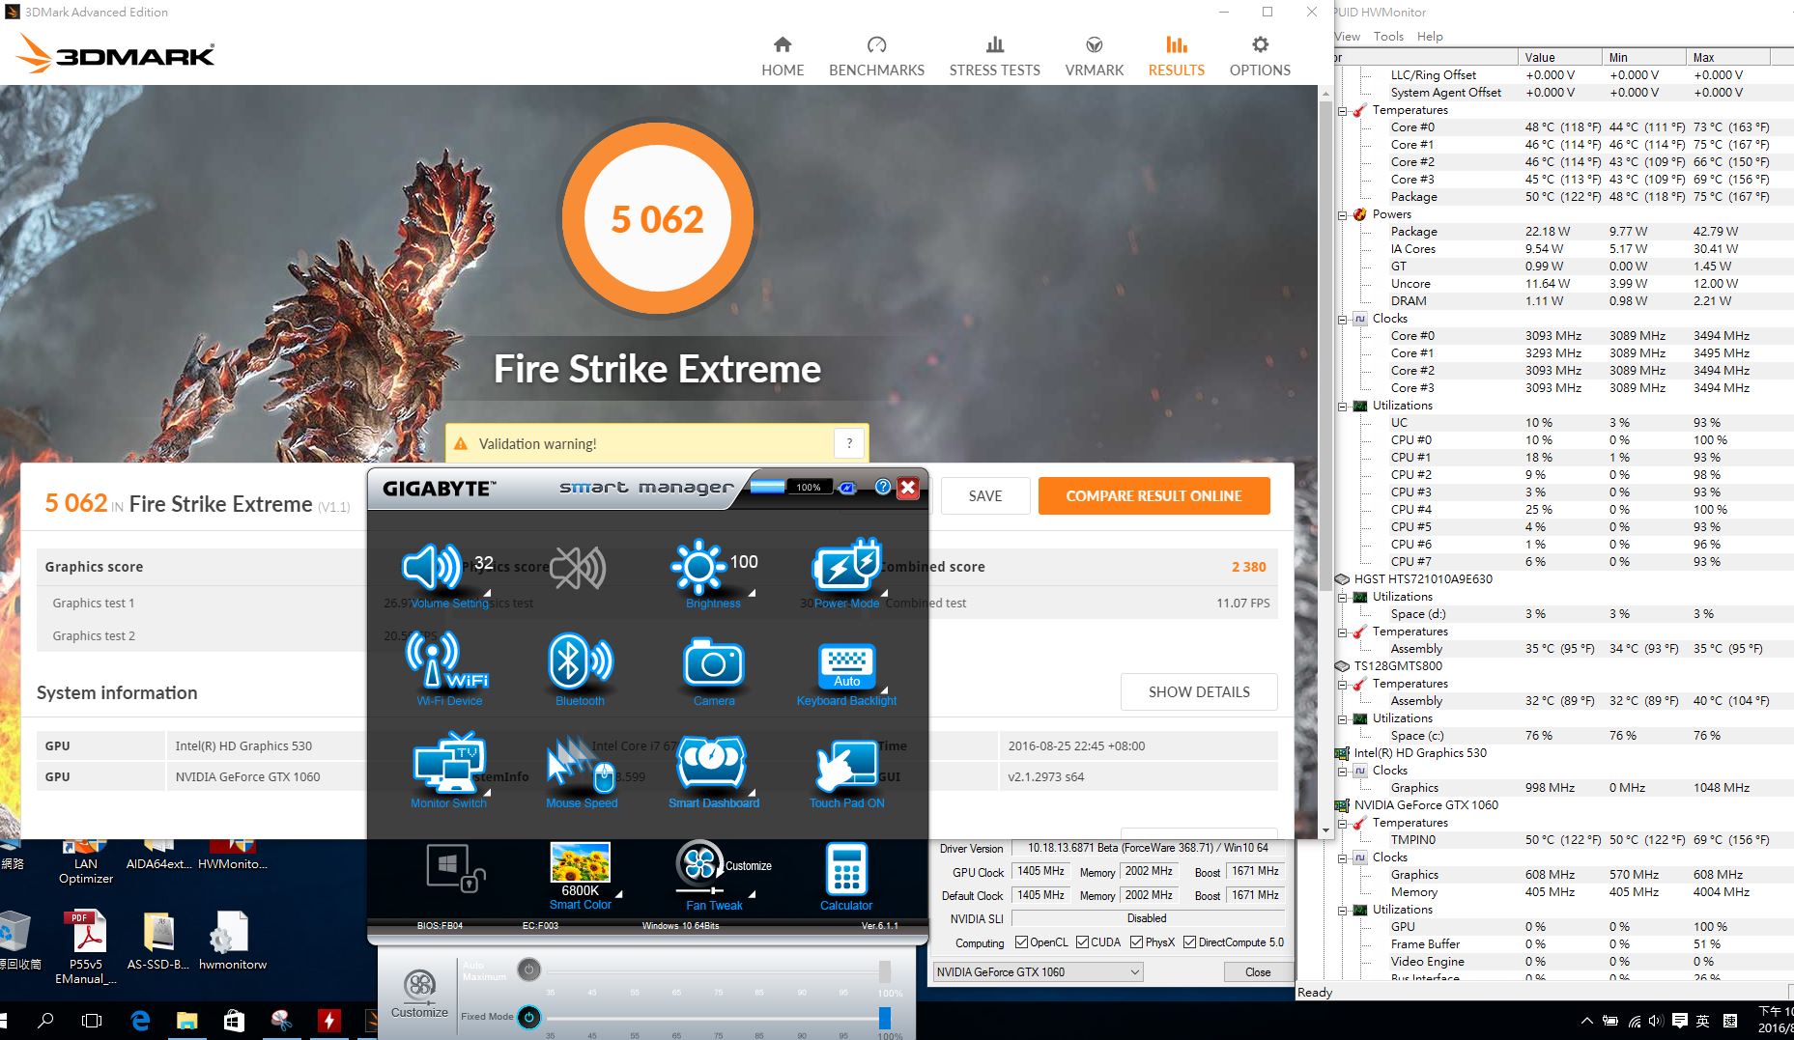Collapse CPU Temperatures node in HWMonitor
This screenshot has width=1794, height=1040.
(x=1343, y=110)
